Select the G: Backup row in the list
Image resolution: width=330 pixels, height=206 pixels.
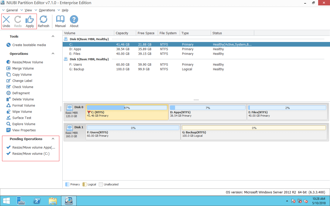(196, 69)
